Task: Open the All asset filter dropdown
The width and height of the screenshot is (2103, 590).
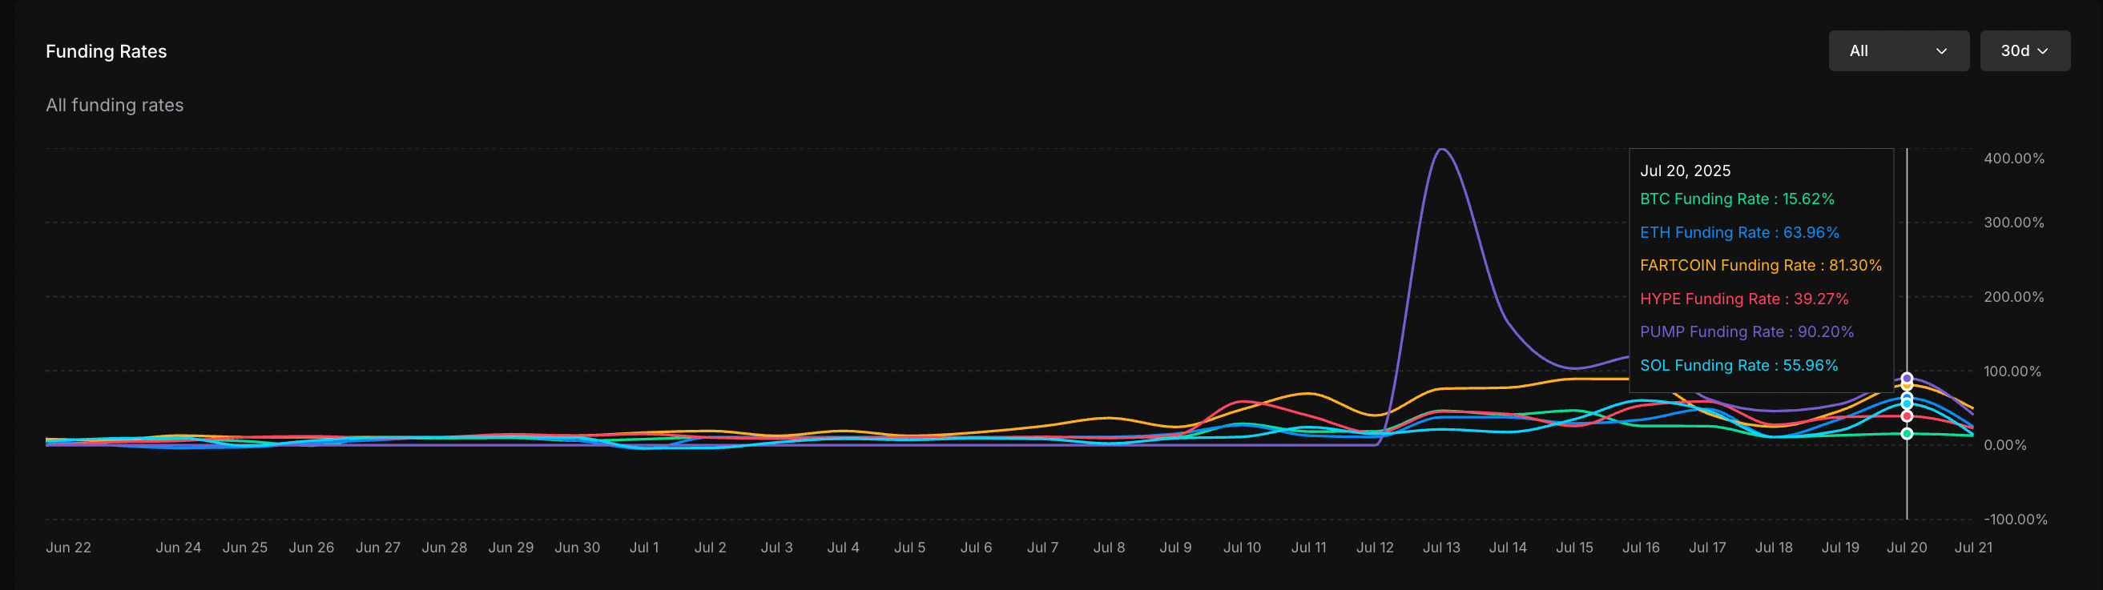Action: click(1898, 50)
